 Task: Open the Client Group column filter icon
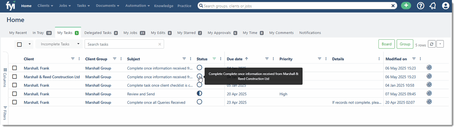115,59
